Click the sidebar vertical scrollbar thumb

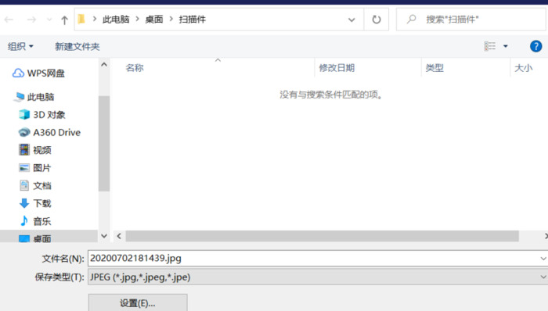click(x=104, y=144)
